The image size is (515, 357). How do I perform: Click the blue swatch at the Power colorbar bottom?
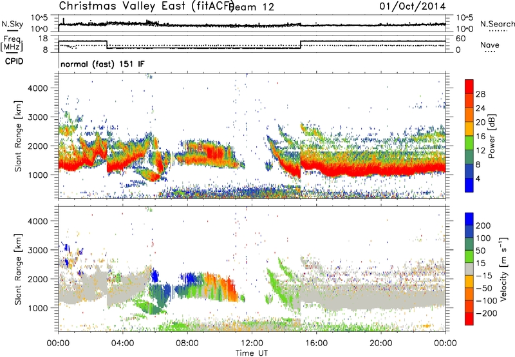coord(469,185)
